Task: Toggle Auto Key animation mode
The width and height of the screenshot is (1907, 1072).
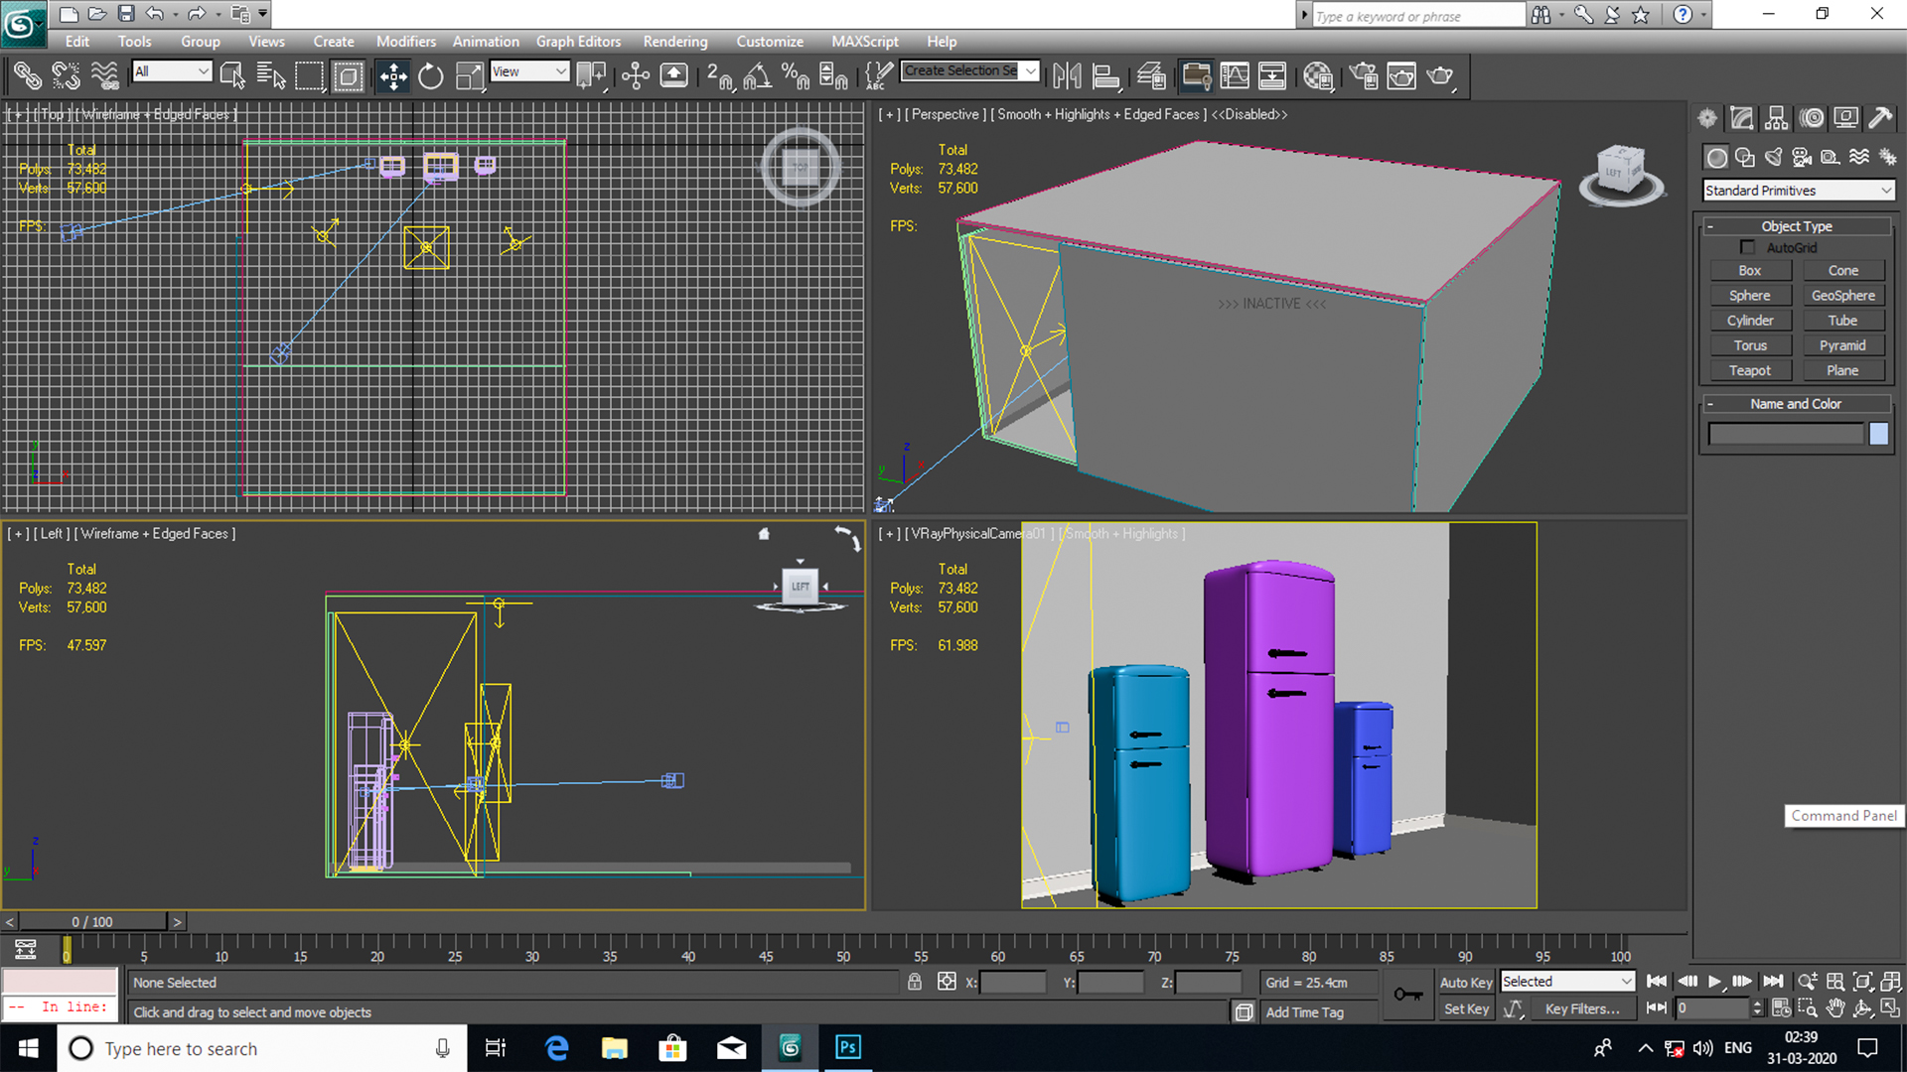Action: (x=1466, y=983)
